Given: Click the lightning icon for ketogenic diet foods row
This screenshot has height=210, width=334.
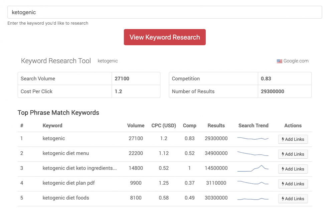Looking at the screenshot, I should point(284,198).
